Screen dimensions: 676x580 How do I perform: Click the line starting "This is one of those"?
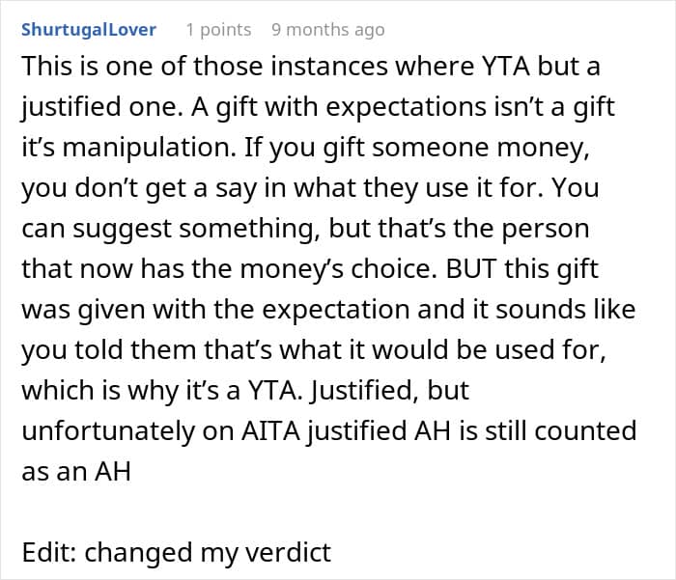click(x=311, y=67)
